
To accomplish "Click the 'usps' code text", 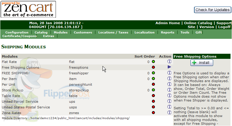I will pyautogui.click(x=73, y=107).
